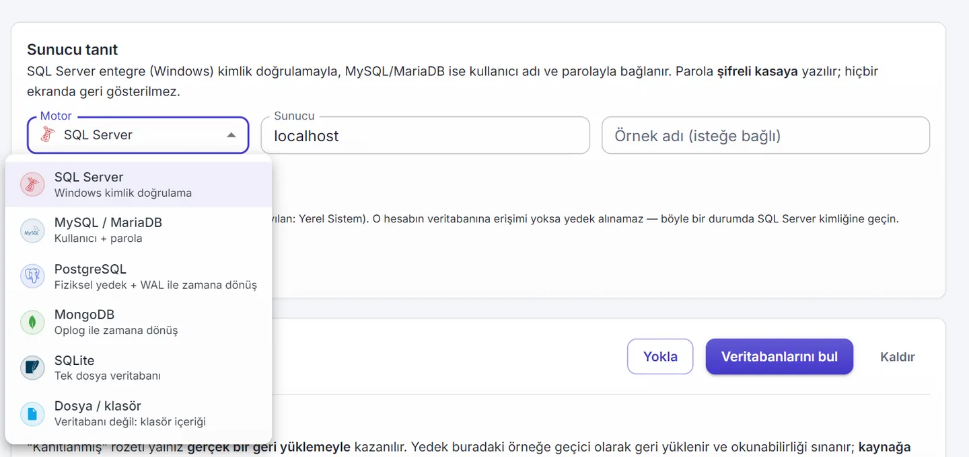Collapse the Motor dropdown arrow
This screenshot has width=969, height=457.
point(231,135)
